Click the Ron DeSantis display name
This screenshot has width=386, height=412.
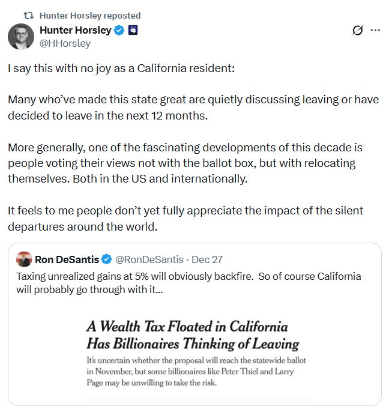[x=67, y=259]
